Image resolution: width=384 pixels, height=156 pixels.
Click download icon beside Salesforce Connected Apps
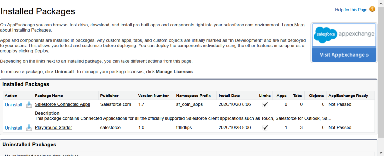(29, 104)
